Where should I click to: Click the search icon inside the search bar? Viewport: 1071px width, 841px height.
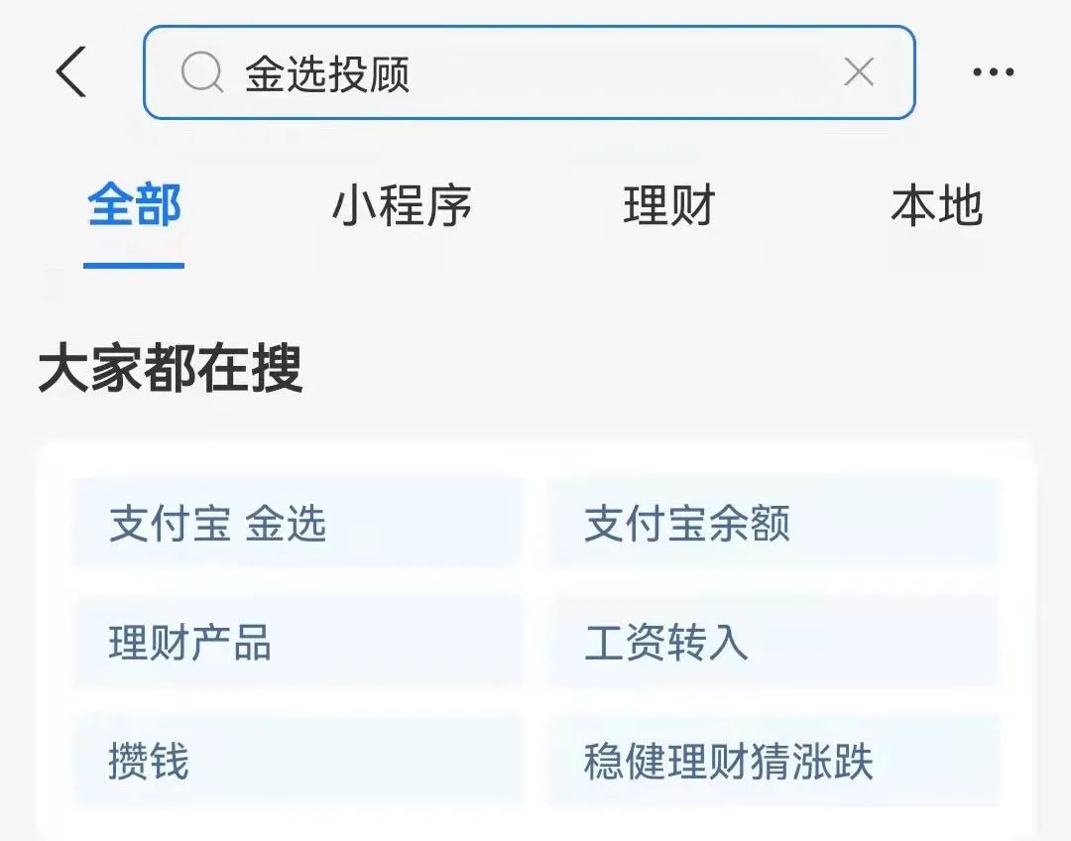click(202, 71)
